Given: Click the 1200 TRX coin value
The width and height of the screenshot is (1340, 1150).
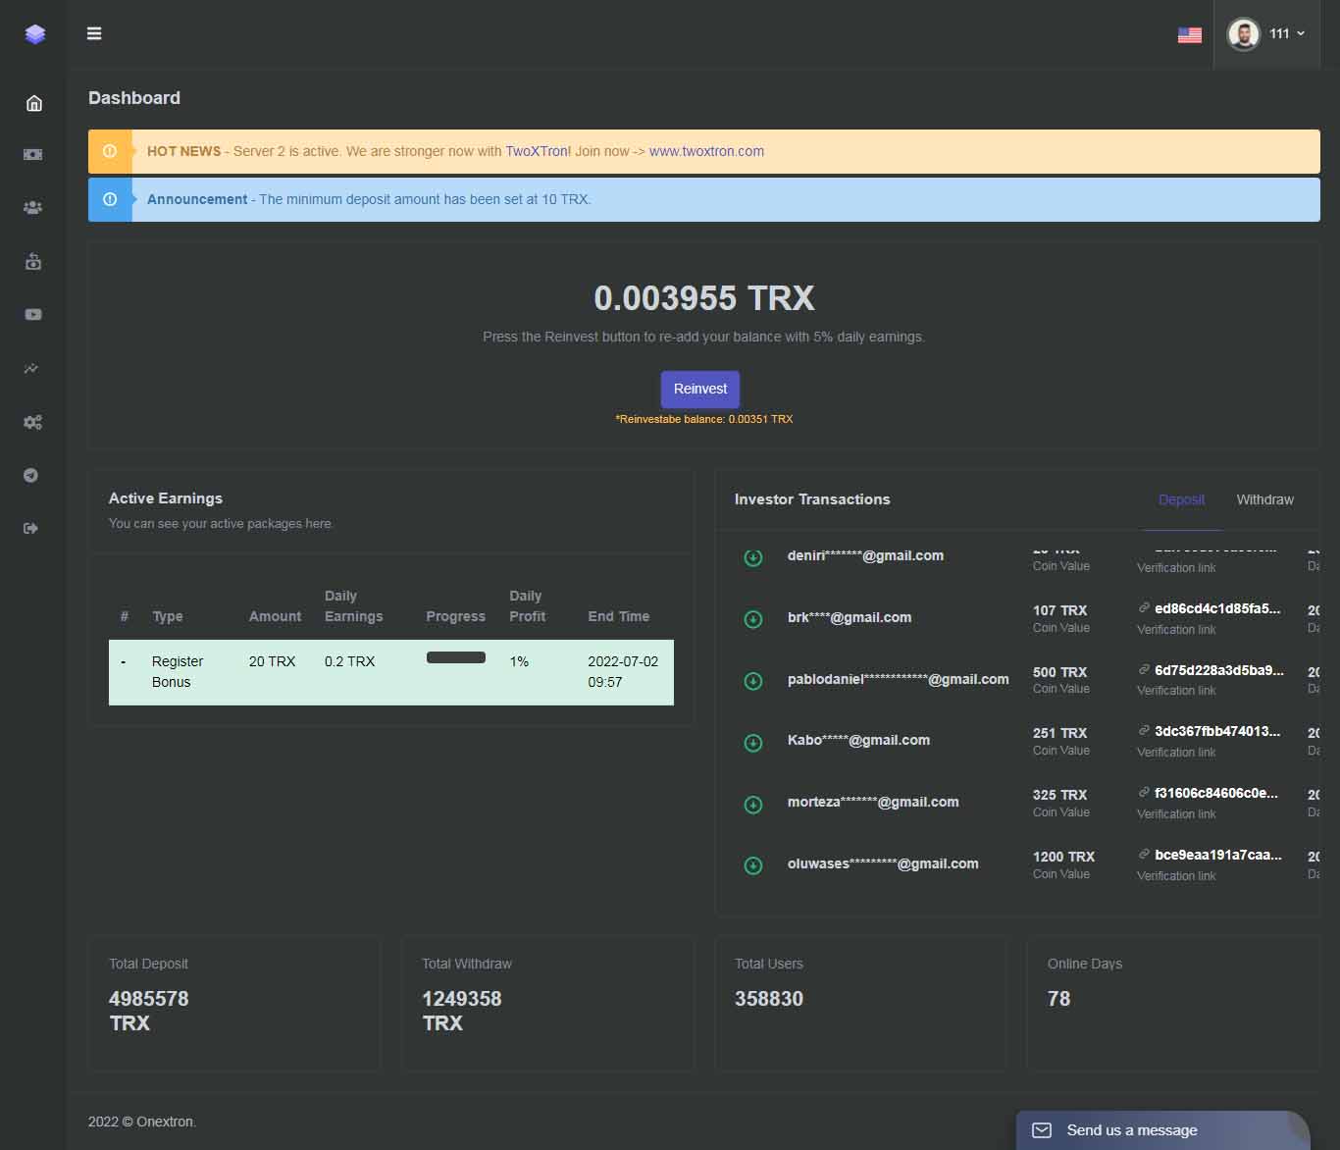Looking at the screenshot, I should click(x=1063, y=857).
